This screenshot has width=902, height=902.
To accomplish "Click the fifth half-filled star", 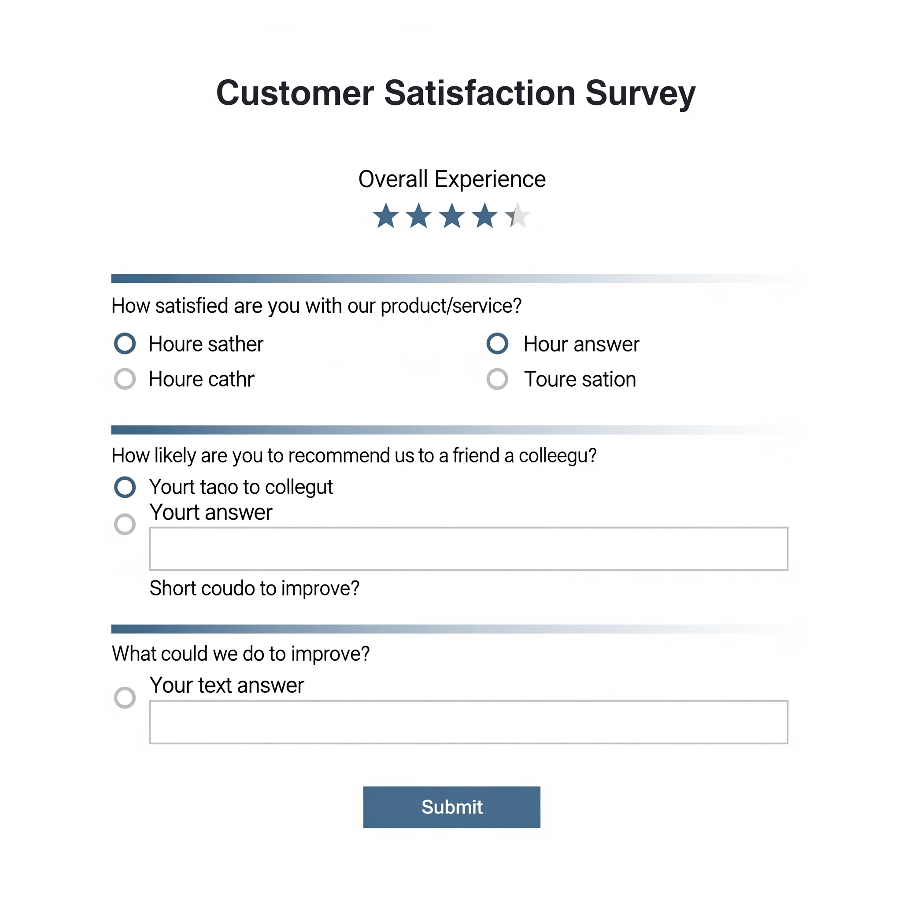I will 518,216.
